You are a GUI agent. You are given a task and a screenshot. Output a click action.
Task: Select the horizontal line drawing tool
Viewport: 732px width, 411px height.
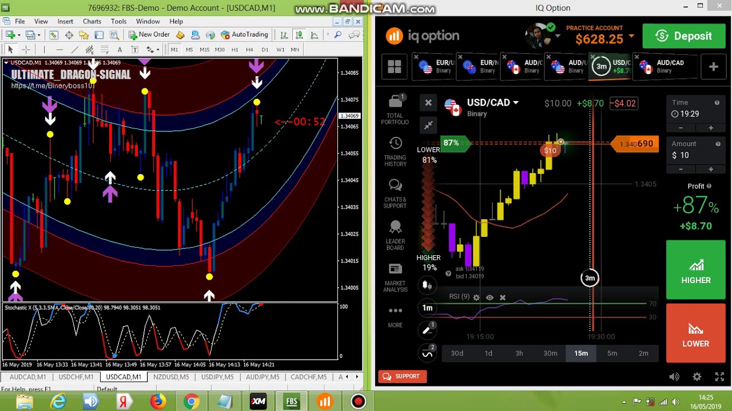(59, 50)
